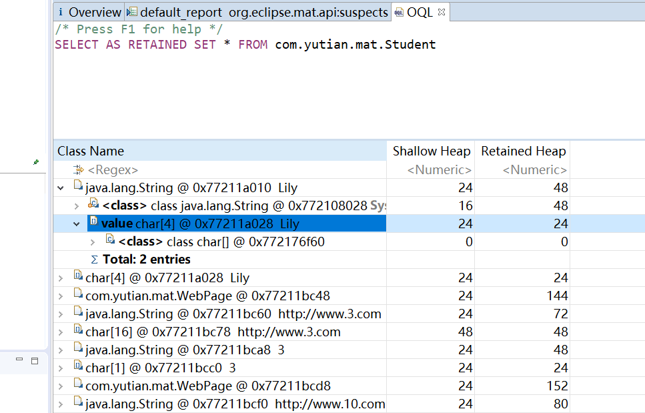
Task: Collapse the selected value char[4] node
Action: click(x=77, y=224)
